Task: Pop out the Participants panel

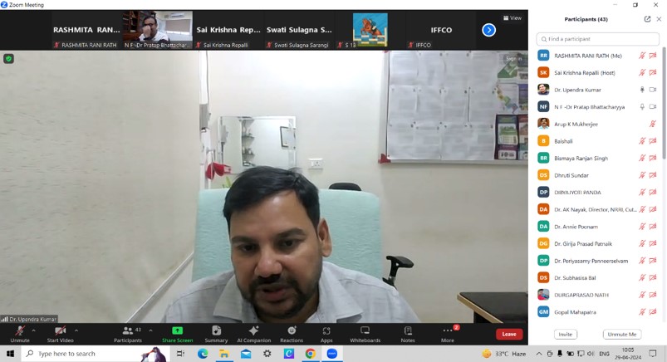Action: [x=647, y=19]
